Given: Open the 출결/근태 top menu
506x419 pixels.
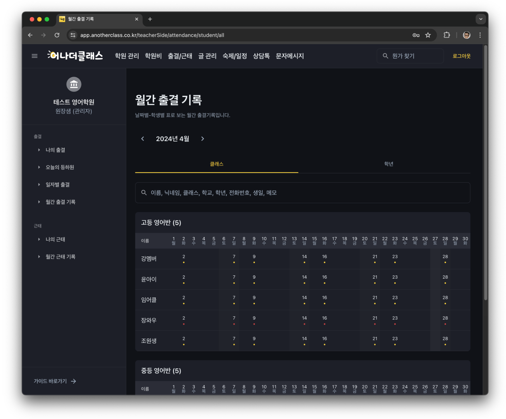Looking at the screenshot, I should [180, 56].
